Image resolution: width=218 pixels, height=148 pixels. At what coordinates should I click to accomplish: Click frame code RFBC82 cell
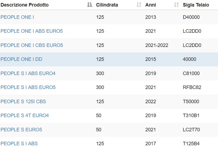pyautogui.click(x=192, y=87)
